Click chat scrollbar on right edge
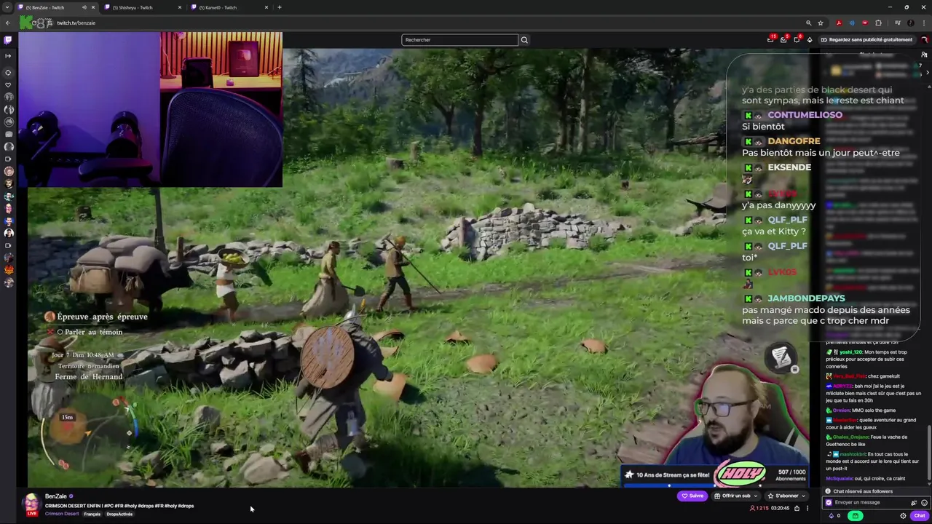932x524 pixels. click(x=928, y=451)
